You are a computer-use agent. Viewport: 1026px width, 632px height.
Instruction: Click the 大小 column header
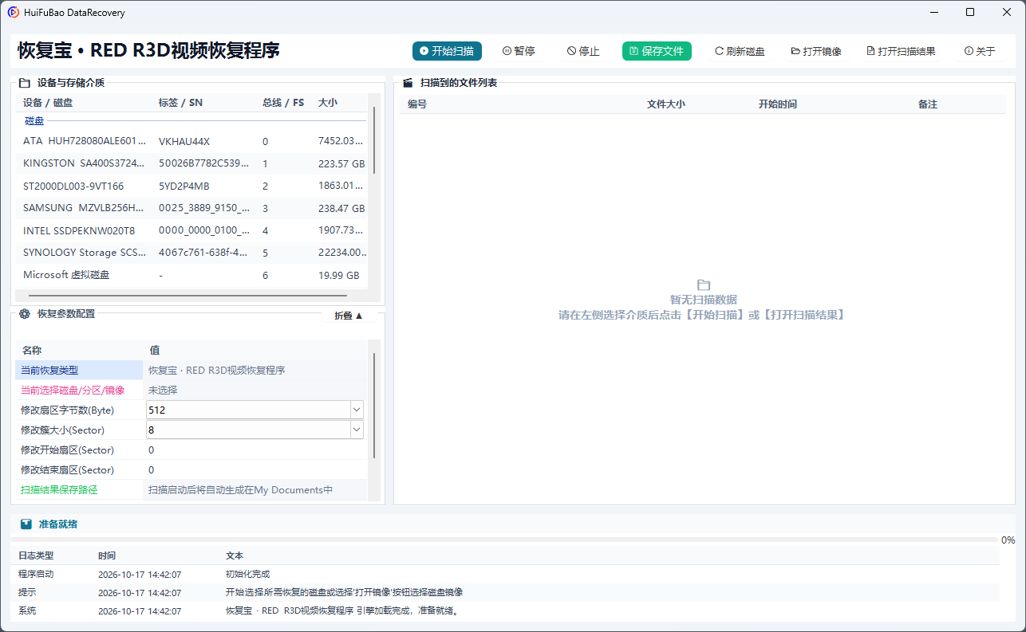[328, 103]
